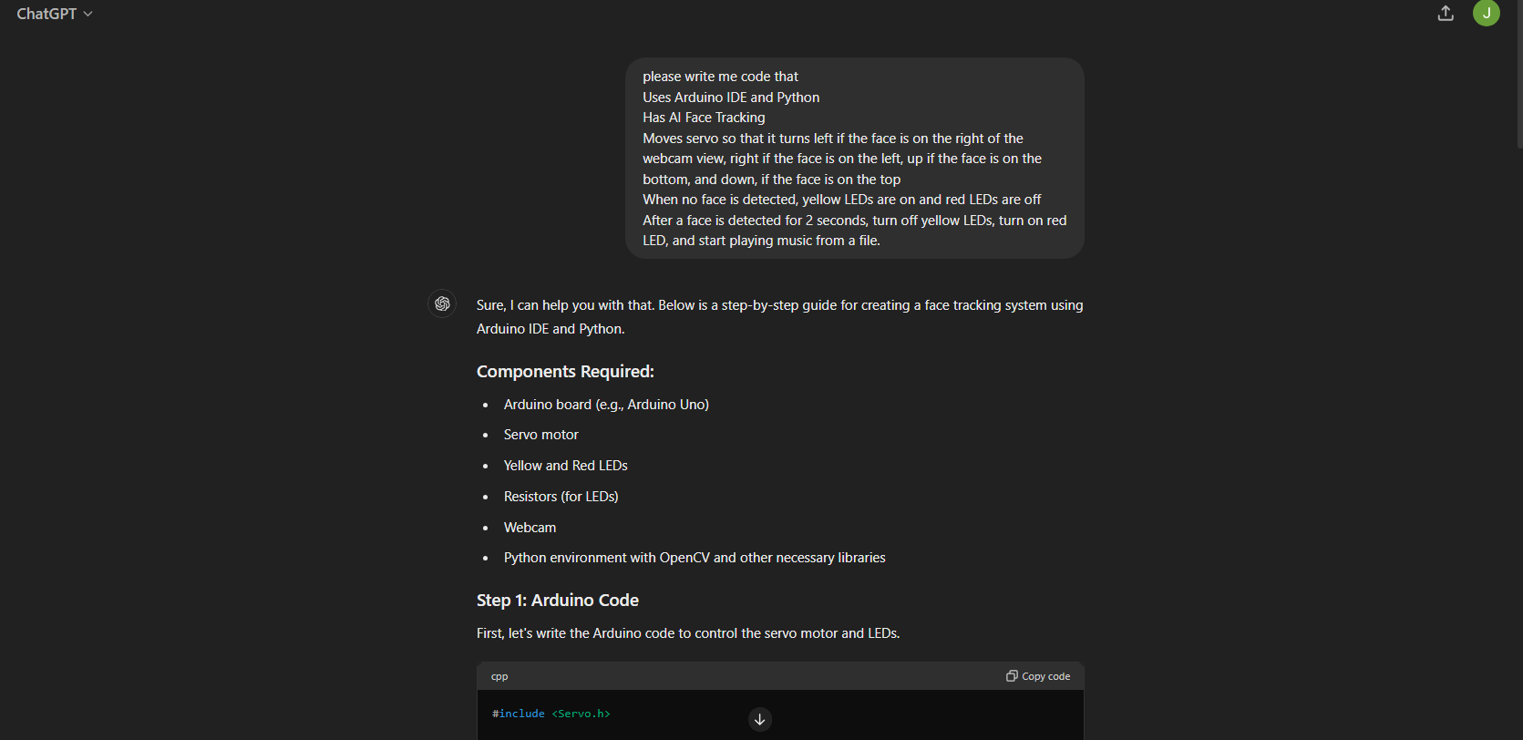The width and height of the screenshot is (1523, 740).
Task: Click the ChatGPT logo beside the response
Action: (x=442, y=303)
